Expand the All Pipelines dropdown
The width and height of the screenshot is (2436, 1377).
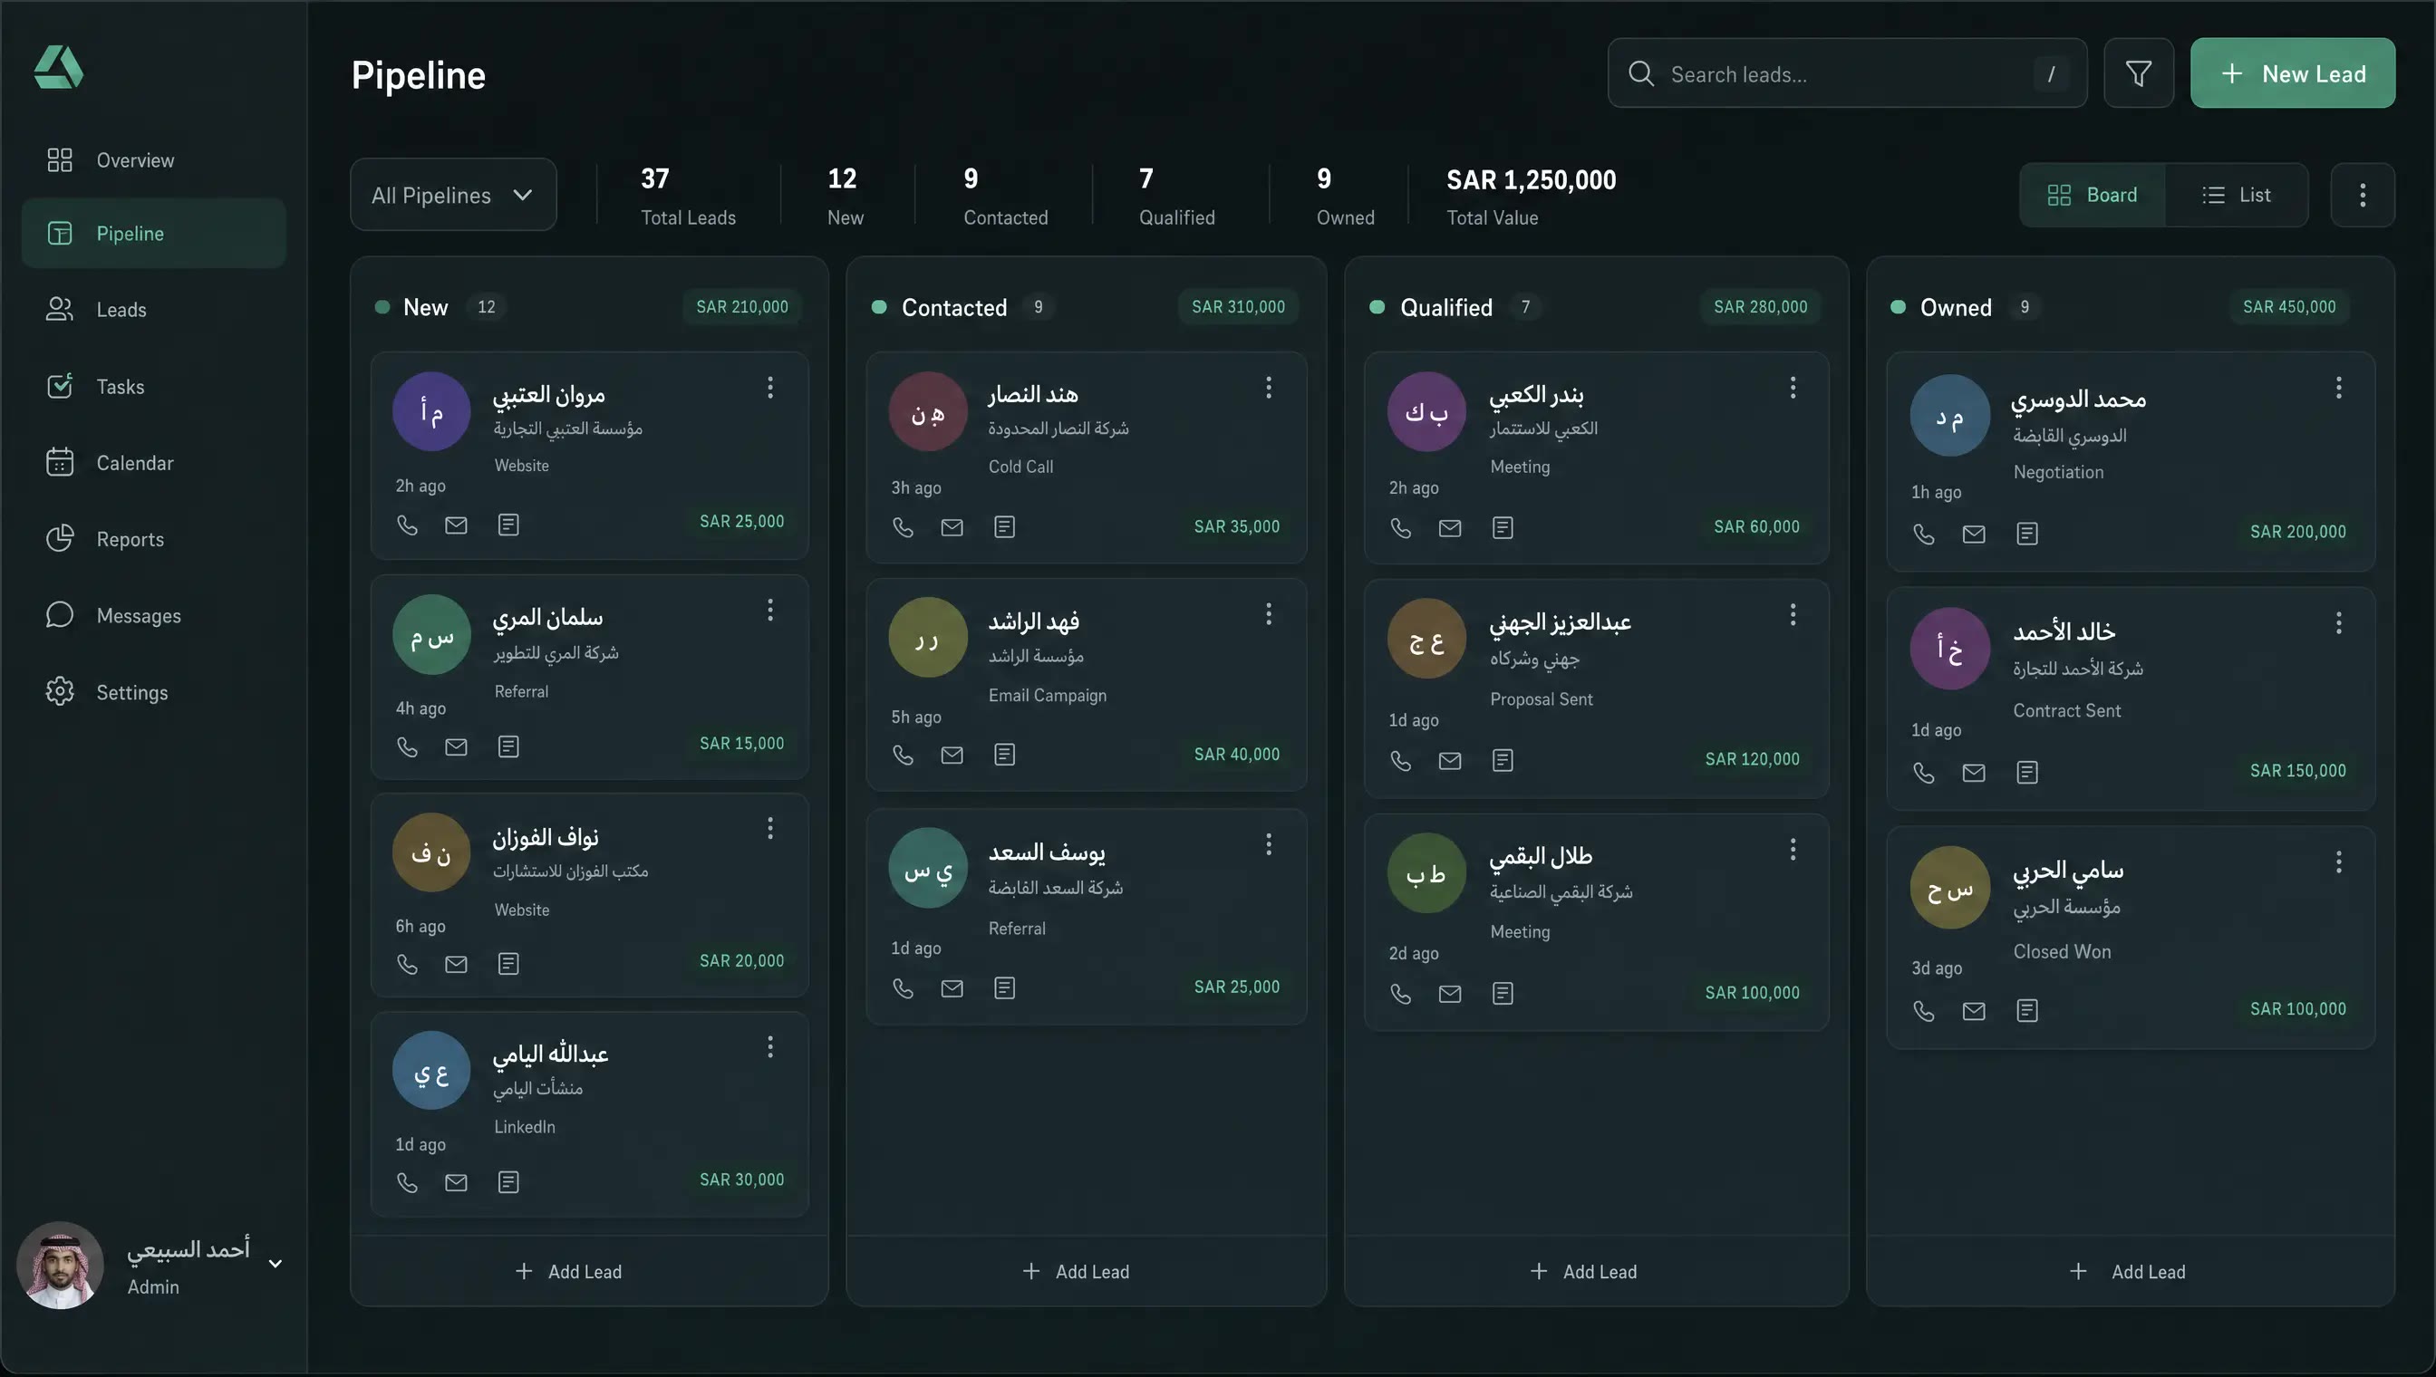pos(453,195)
